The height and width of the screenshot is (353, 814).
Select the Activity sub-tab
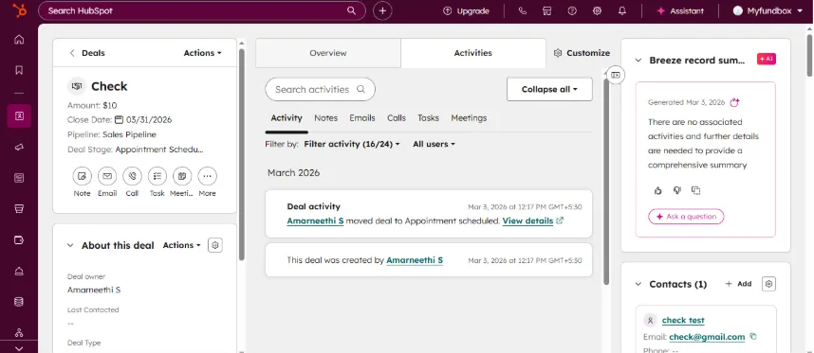coord(287,118)
